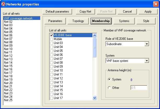The height and width of the screenshot is (109, 160).
Task: Open the Topology tab
Action: click(x=78, y=21)
